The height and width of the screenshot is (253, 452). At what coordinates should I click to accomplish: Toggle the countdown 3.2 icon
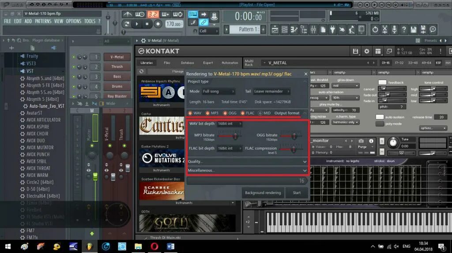coord(153,14)
